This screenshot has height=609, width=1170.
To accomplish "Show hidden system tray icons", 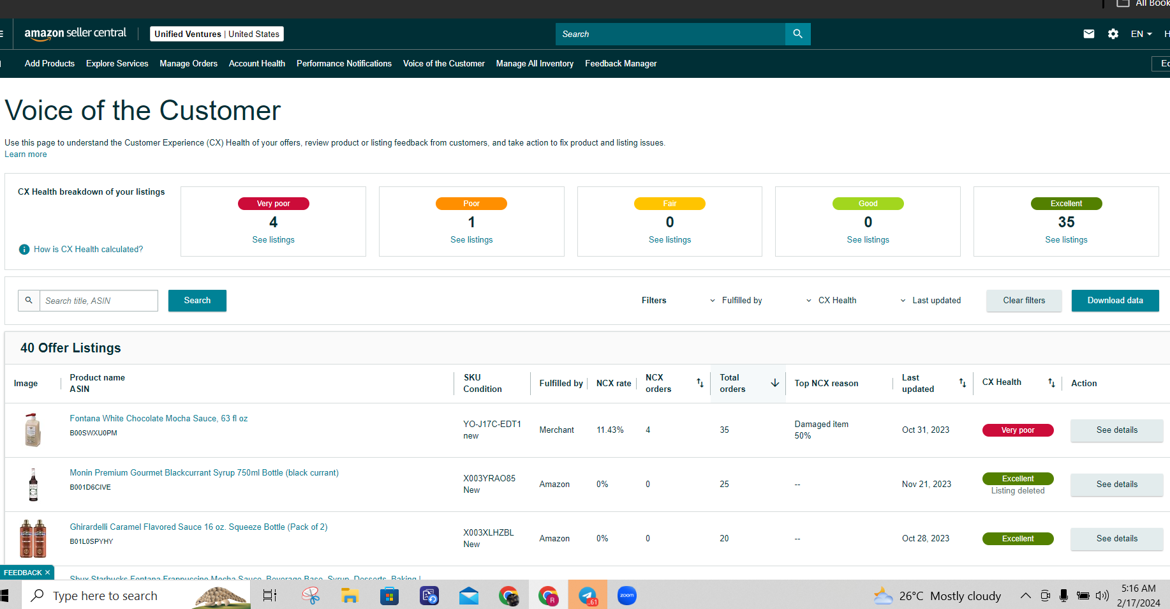I will [x=1025, y=596].
